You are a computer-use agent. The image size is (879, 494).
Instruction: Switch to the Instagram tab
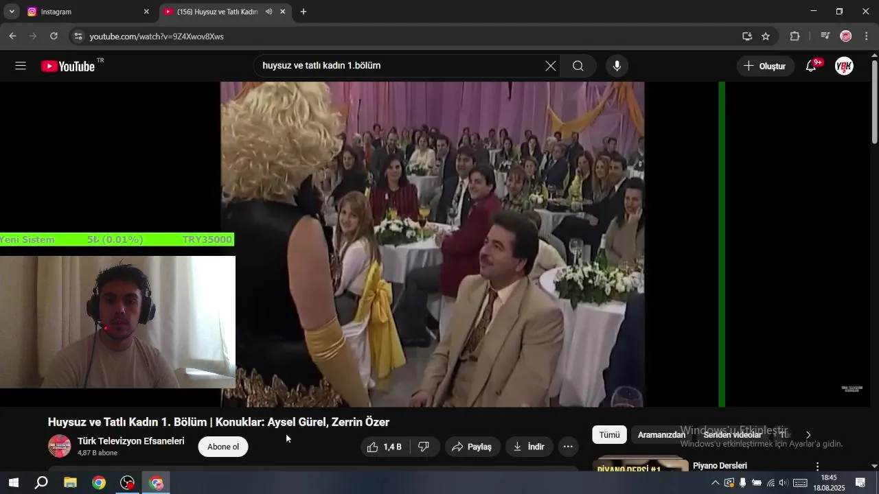coord(87,12)
